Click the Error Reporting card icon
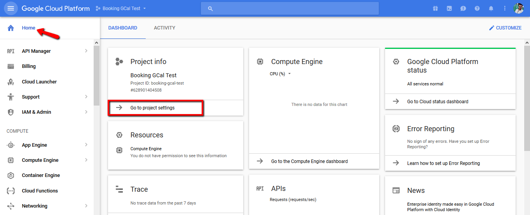Viewport: 530px width, 215px height. coord(396,129)
